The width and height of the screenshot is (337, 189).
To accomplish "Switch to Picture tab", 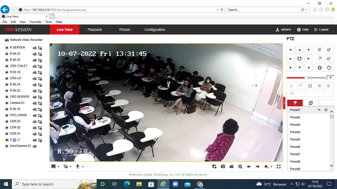I will [125, 29].
